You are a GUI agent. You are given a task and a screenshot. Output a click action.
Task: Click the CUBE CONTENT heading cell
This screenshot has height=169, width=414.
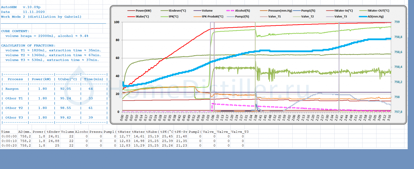pyautogui.click(x=15, y=31)
